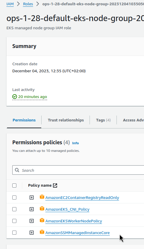
Task: Click the AmazonEC2ContainerRegistryReadOnly policy cube icon
Action: tap(42, 197)
